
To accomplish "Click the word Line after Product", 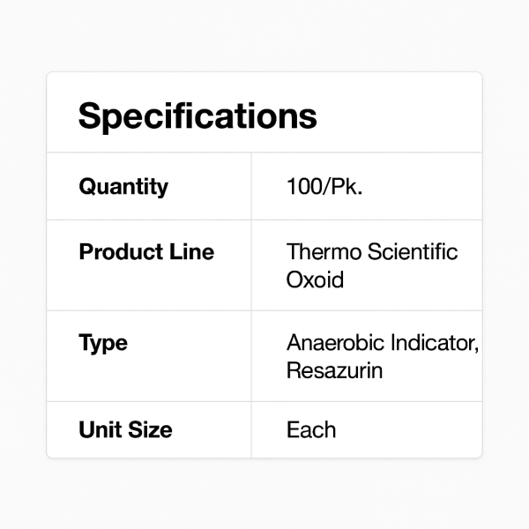I will 190,252.
